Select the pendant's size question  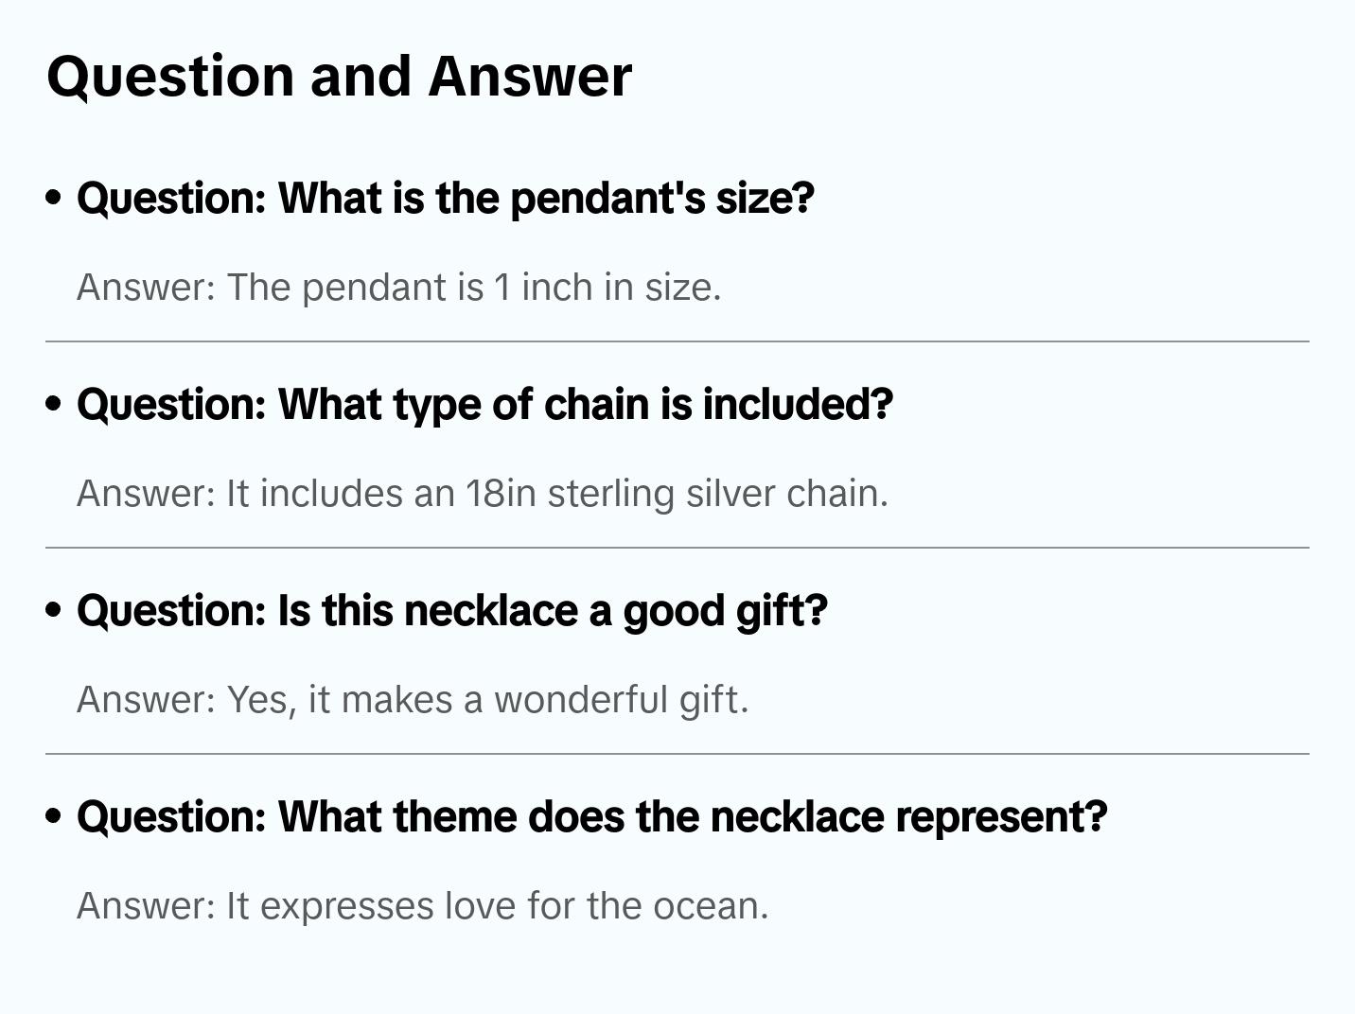[x=445, y=199]
